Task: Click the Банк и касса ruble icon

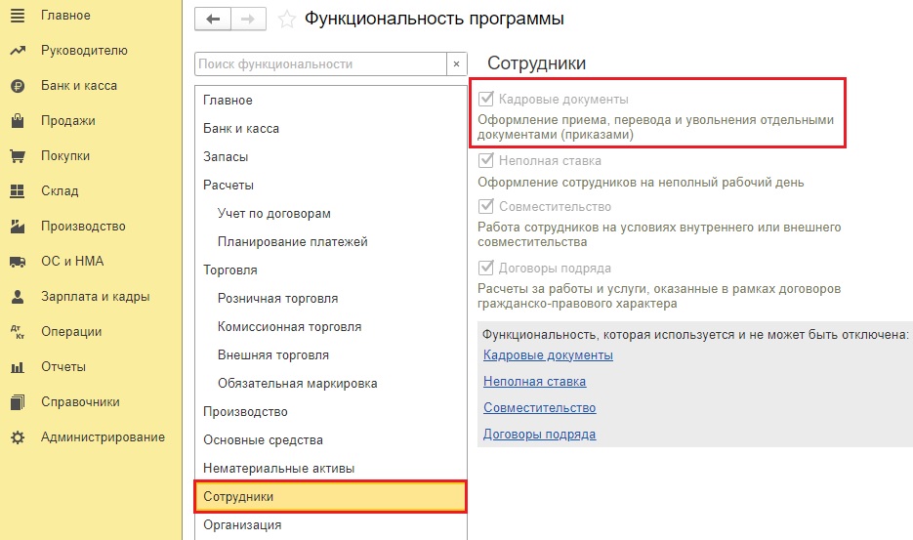Action: pyautogui.click(x=18, y=86)
